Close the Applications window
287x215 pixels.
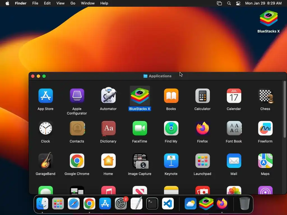coord(33,76)
